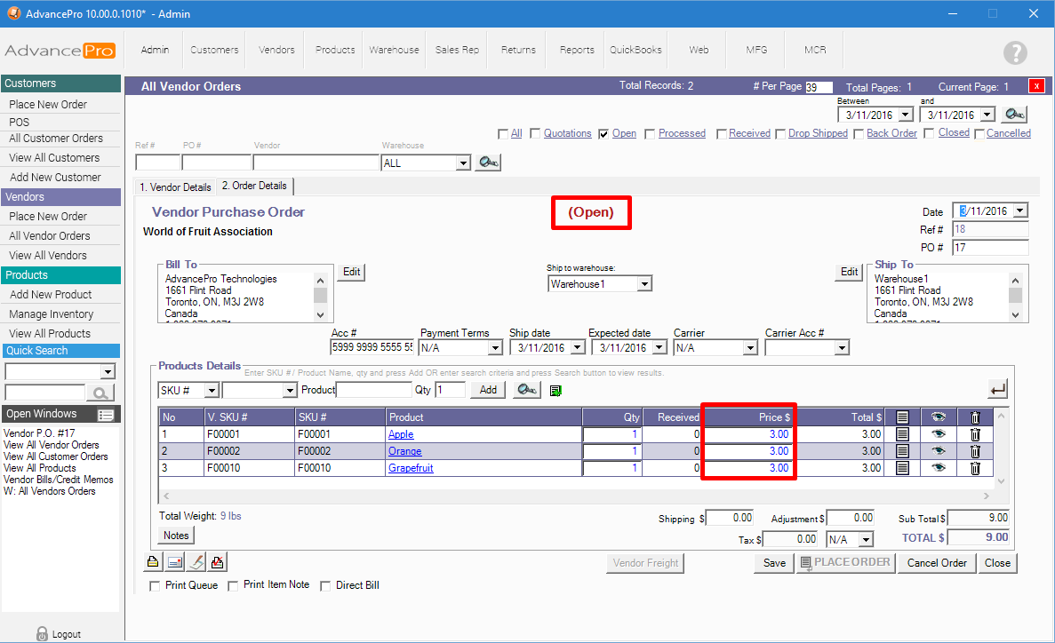
Task: Click the enter arrow icon above table
Action: [x=997, y=389]
